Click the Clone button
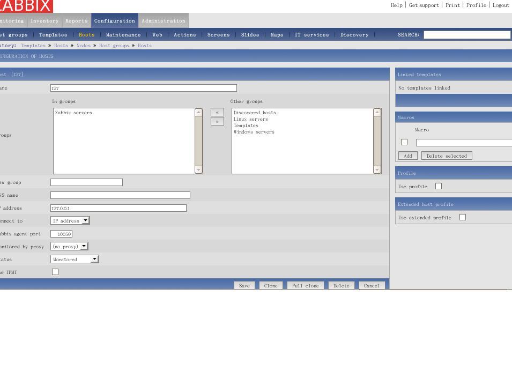512x370 pixels. pos(271,285)
